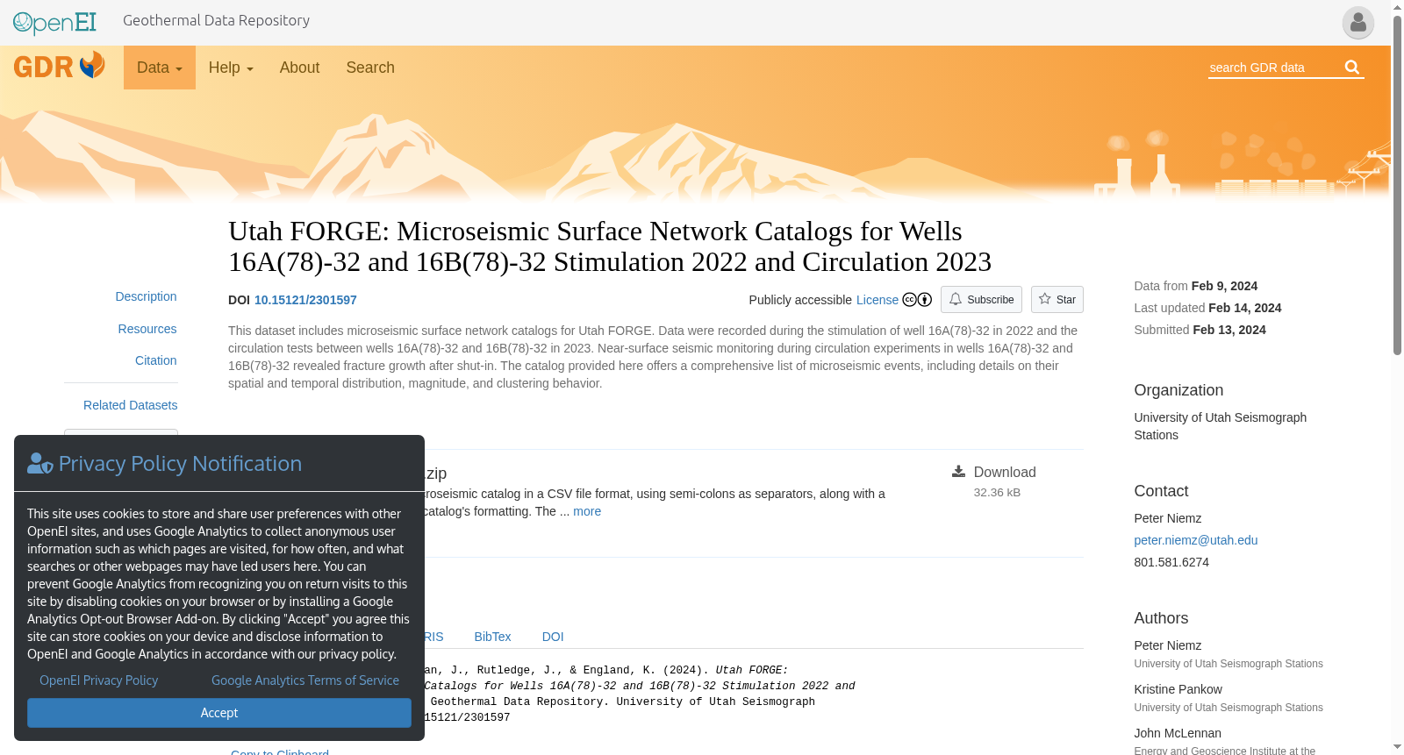Click the GDR flame logo
Image resolution: width=1404 pixels, height=755 pixels.
point(59,66)
